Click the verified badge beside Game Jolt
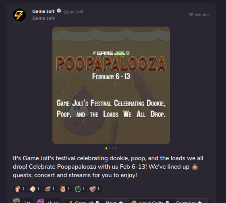Screen dimensions: 226x203 point(59,11)
